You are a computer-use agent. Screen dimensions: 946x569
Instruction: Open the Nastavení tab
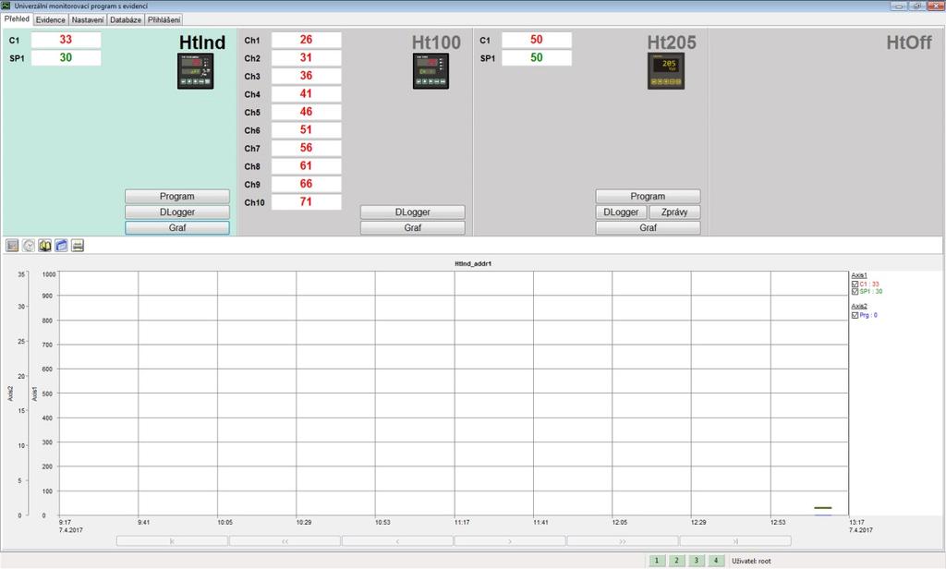coord(88,20)
